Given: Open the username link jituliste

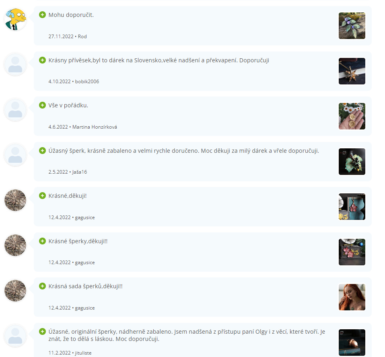Looking at the screenshot, I should point(83,353).
